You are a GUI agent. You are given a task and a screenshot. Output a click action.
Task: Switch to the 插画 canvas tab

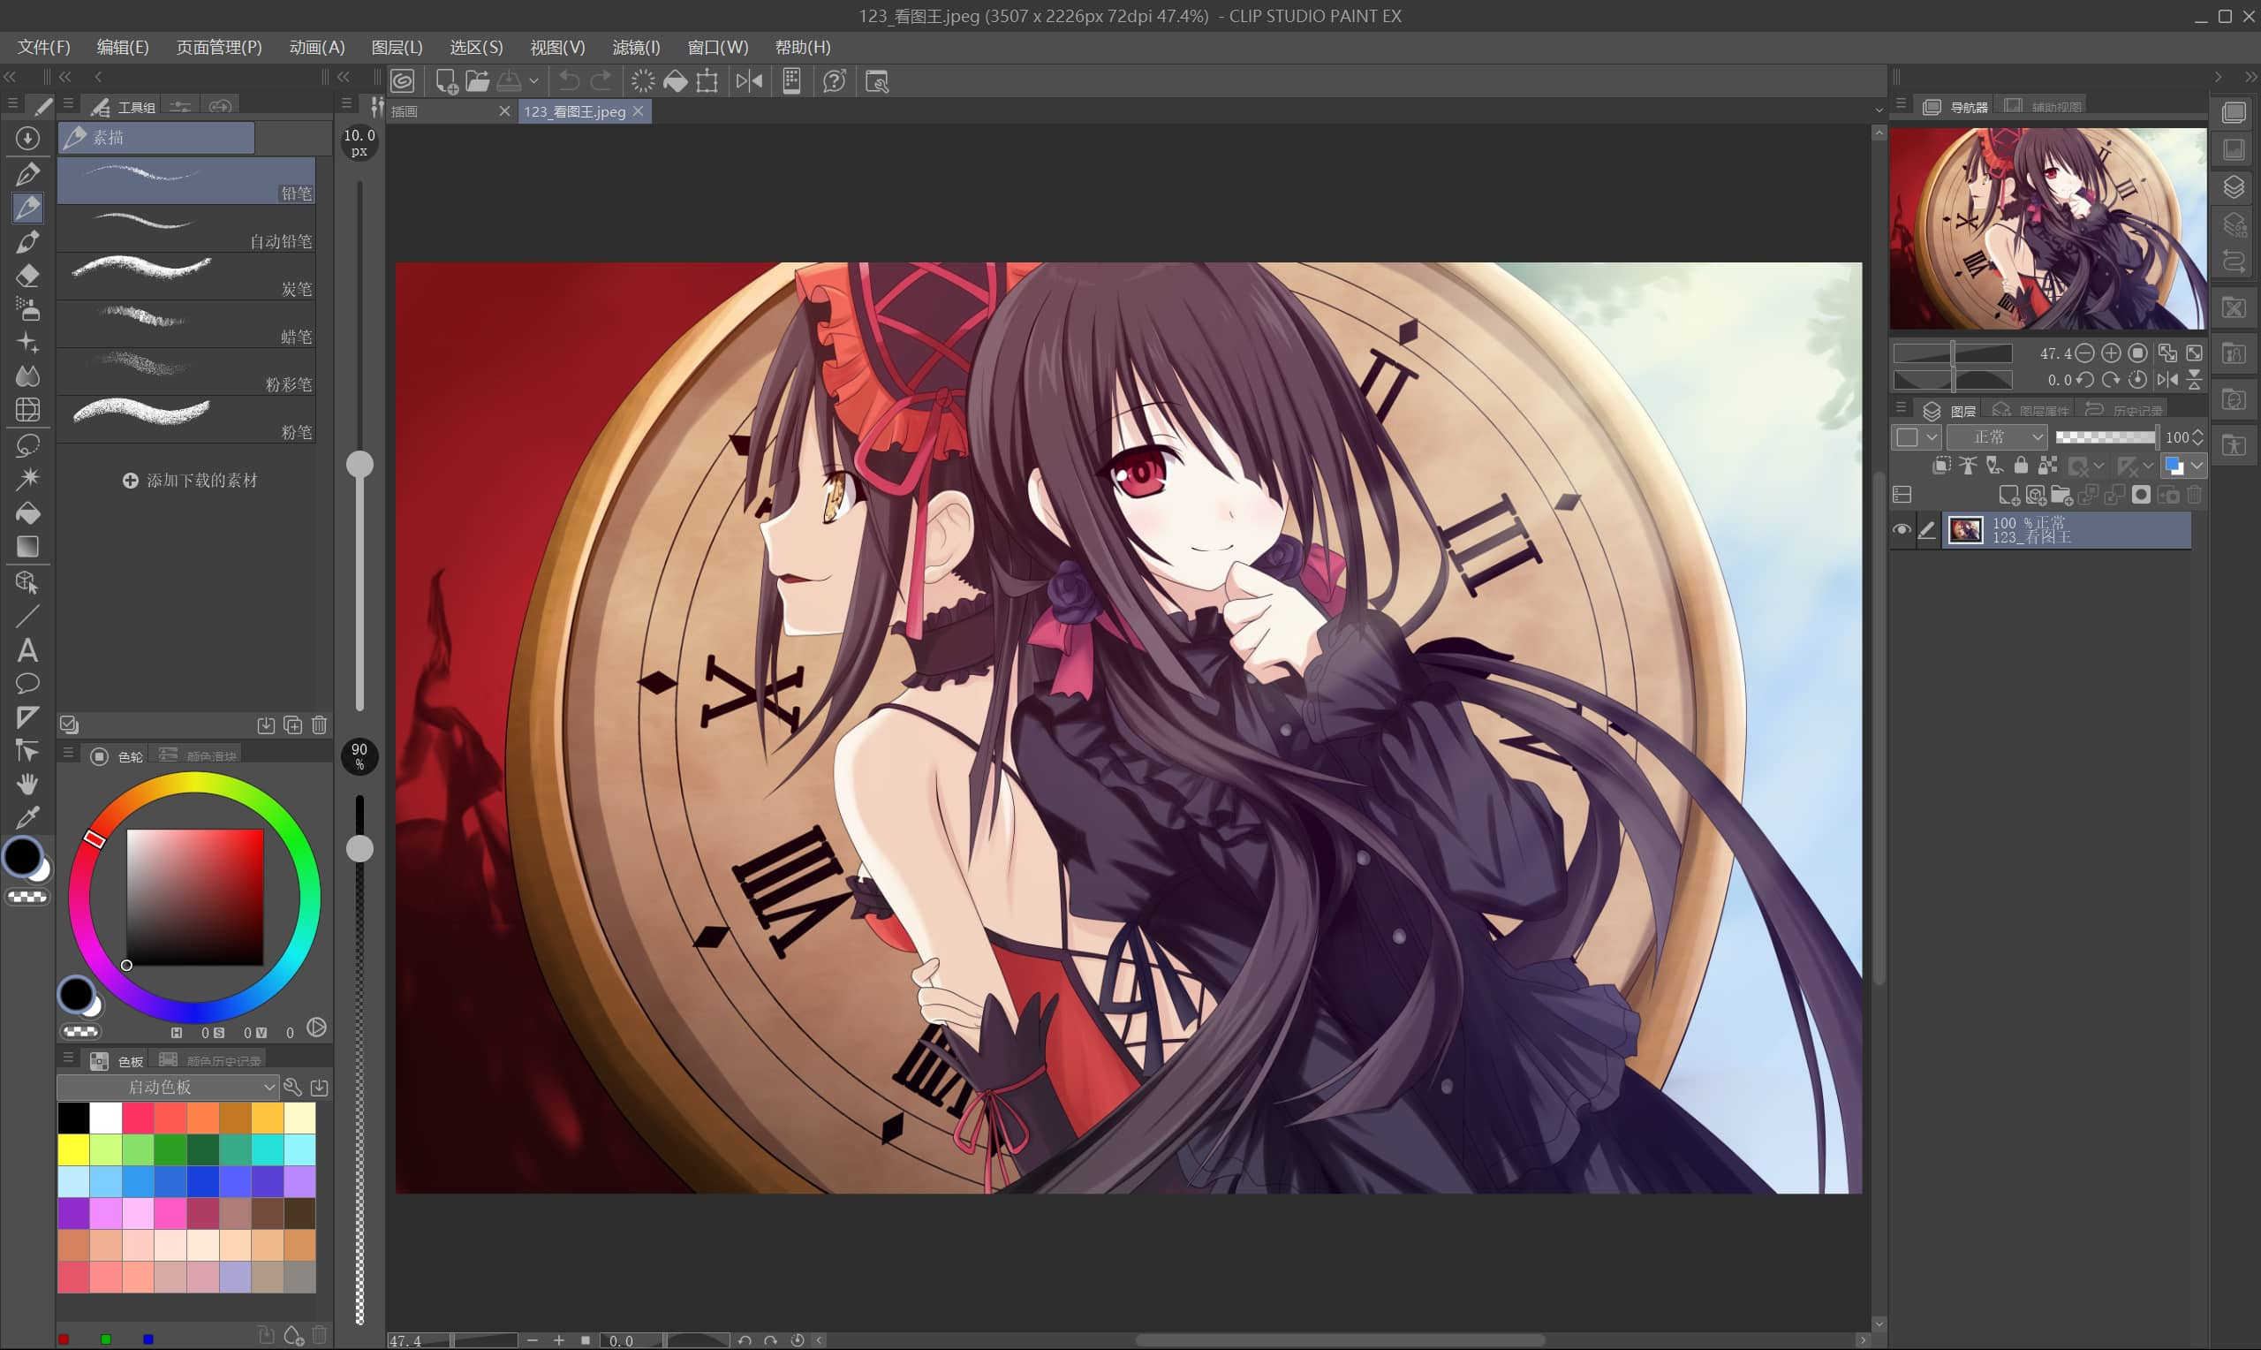(450, 111)
